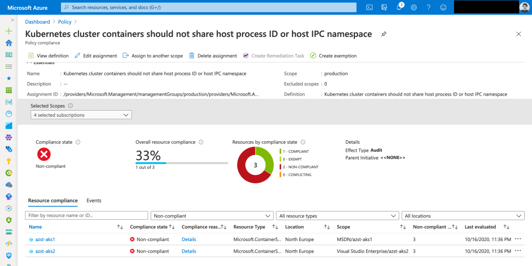Open the 4 selected subscriptions dropdown
Image resolution: width=532 pixels, height=266 pixels.
pyautogui.click(x=81, y=115)
